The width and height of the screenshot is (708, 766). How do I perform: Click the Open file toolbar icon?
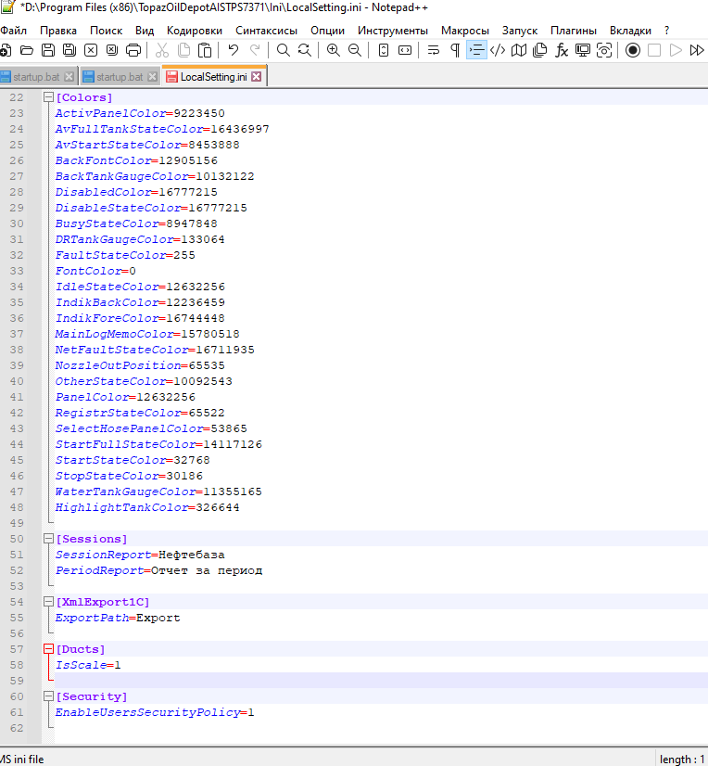pyautogui.click(x=27, y=50)
